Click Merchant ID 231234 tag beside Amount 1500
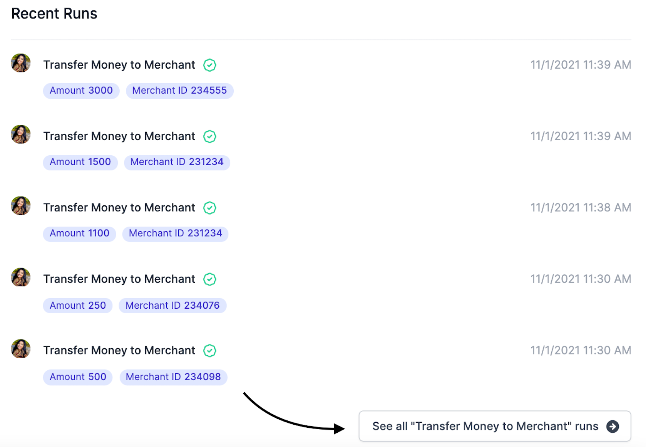Screen dimensions: 646x447 pos(177,162)
